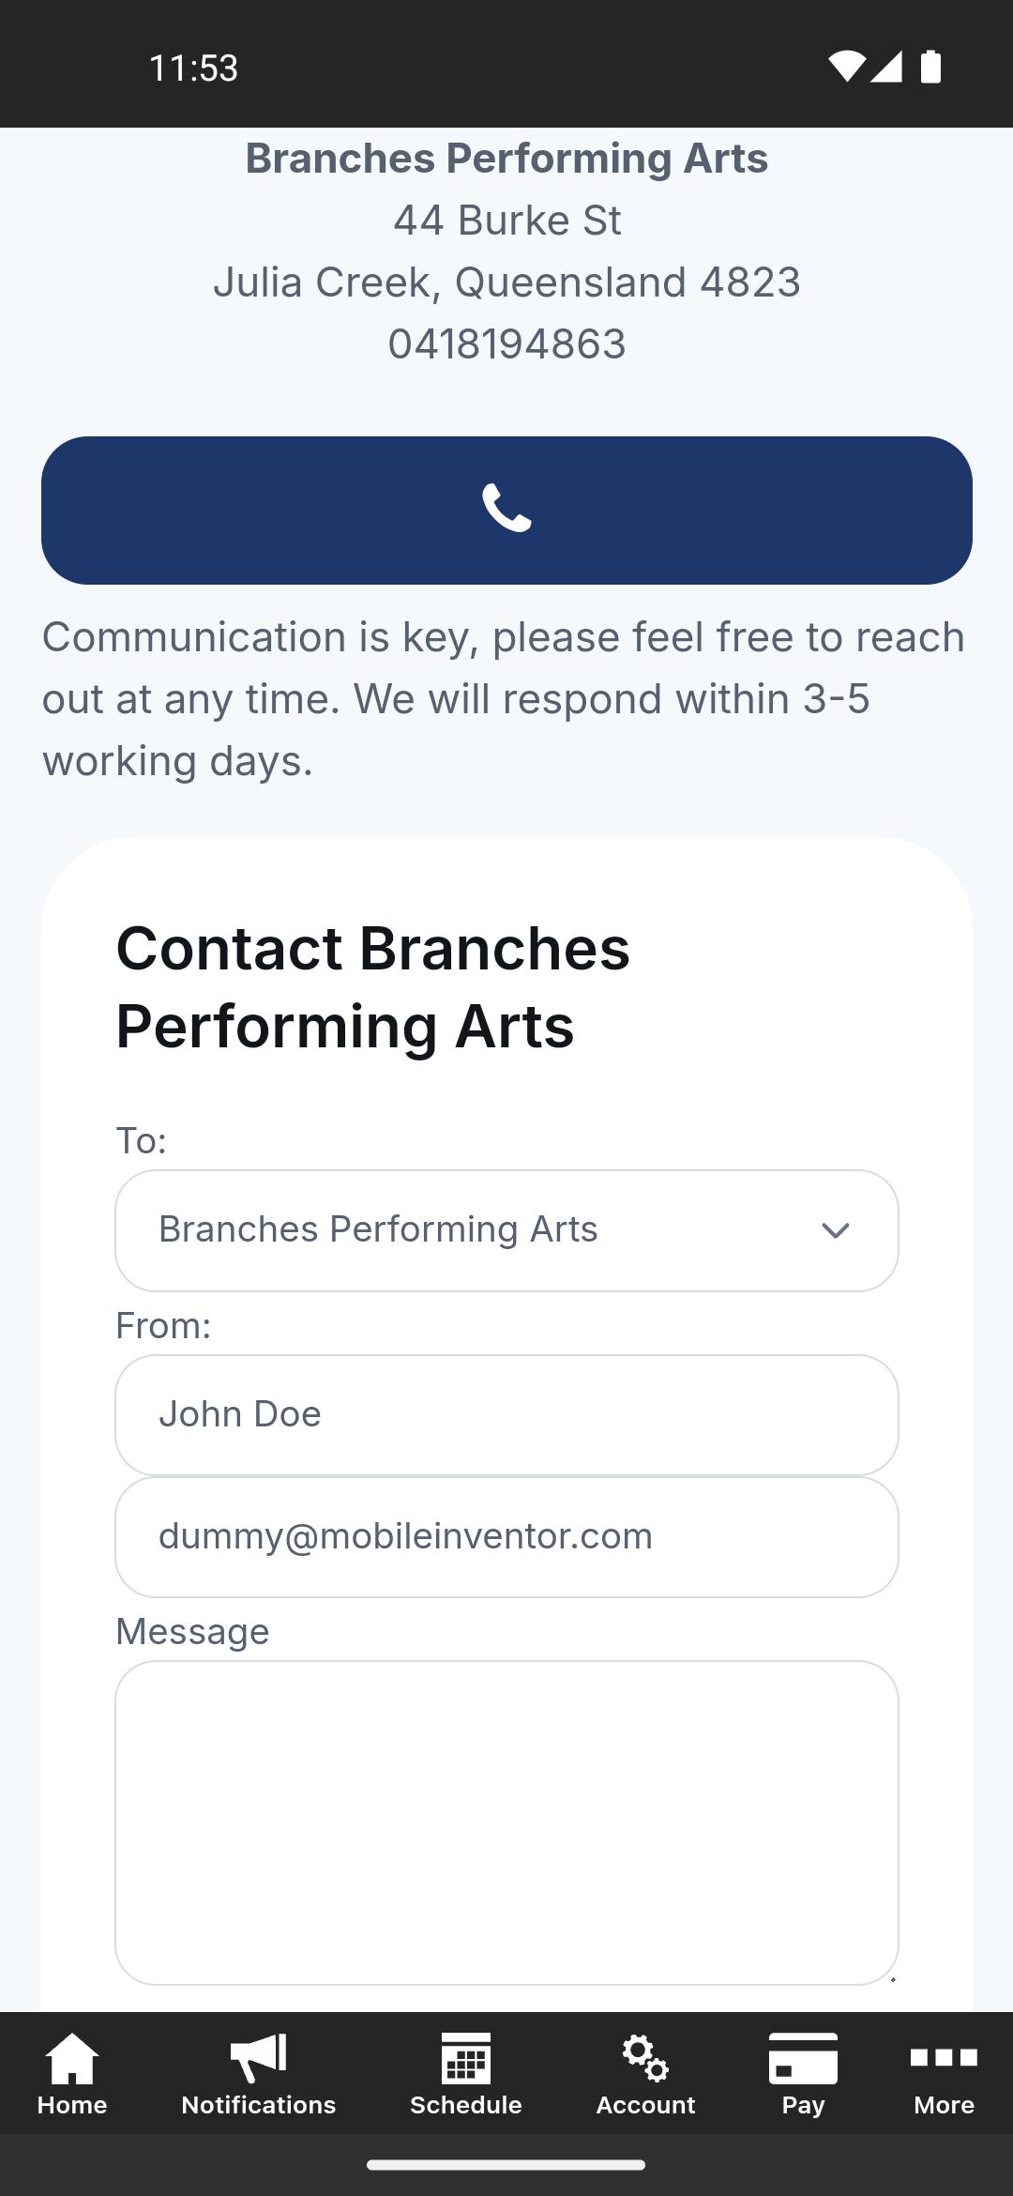Click the John Doe name field
The width and height of the screenshot is (1013, 2196).
tap(506, 1415)
